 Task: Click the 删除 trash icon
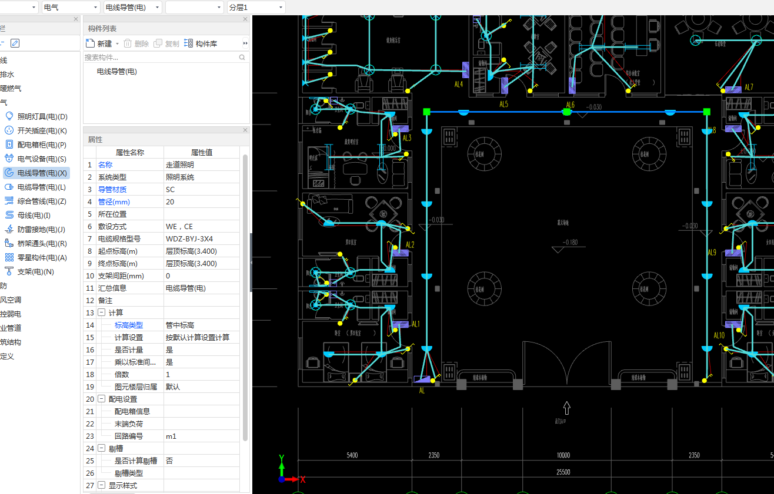[x=128, y=43]
